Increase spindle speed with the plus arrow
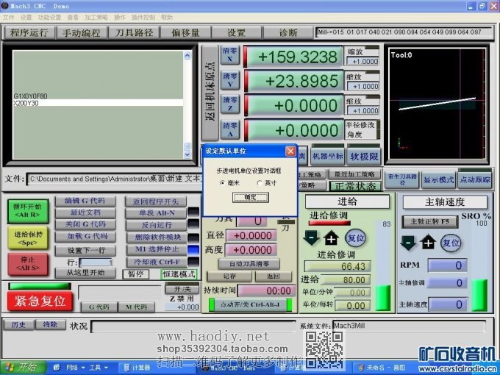 [428, 242]
